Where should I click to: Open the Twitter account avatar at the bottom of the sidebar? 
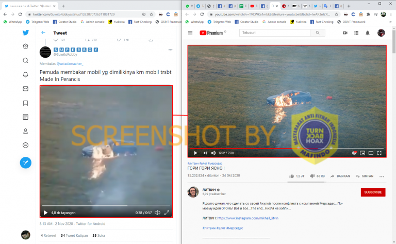tap(25, 235)
